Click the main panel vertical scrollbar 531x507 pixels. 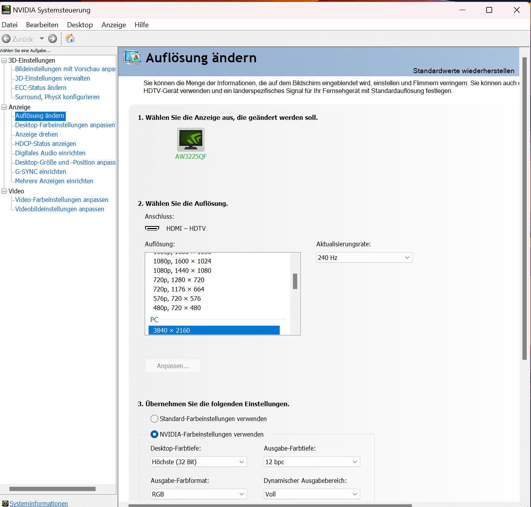(524, 209)
